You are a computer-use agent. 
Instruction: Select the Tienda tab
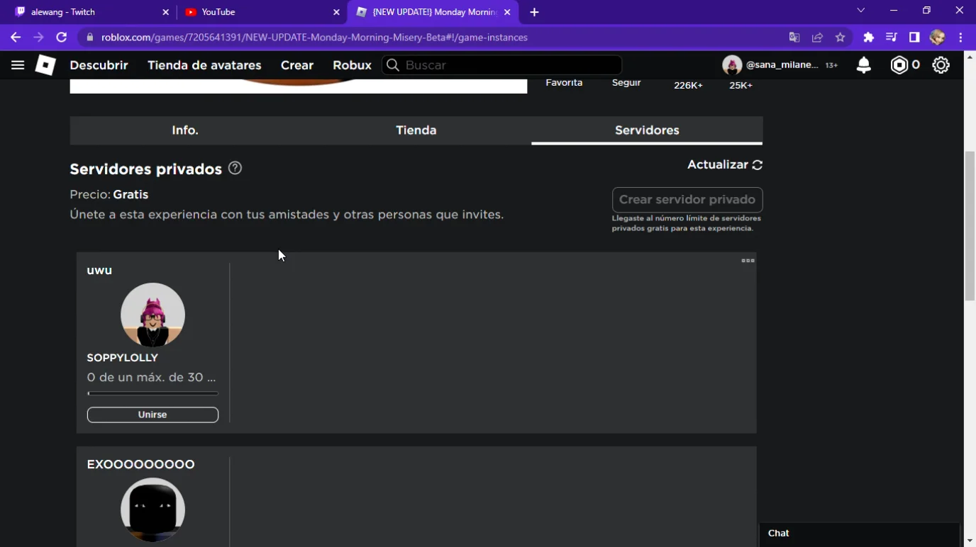coord(416,130)
